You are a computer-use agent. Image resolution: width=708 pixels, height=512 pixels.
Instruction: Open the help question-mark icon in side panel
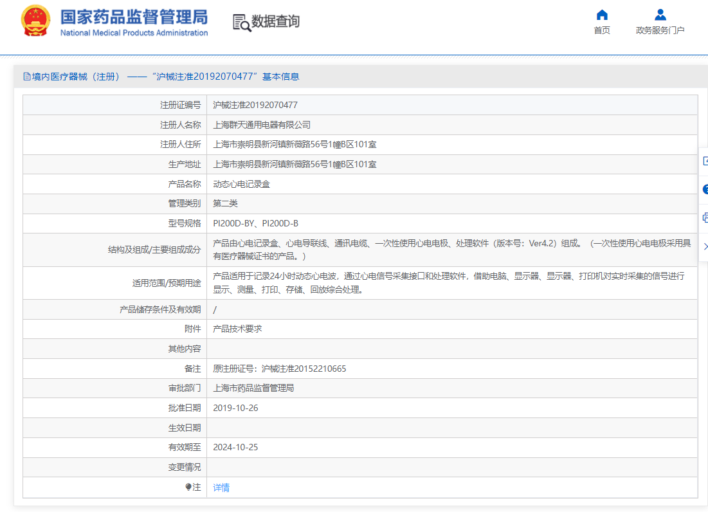tap(705, 189)
